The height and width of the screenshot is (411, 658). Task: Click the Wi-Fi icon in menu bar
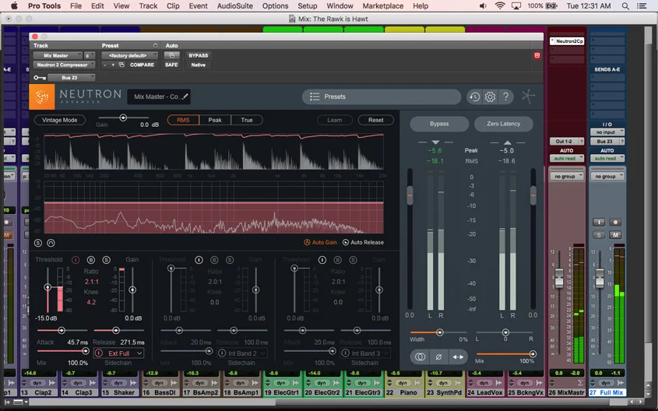point(500,6)
